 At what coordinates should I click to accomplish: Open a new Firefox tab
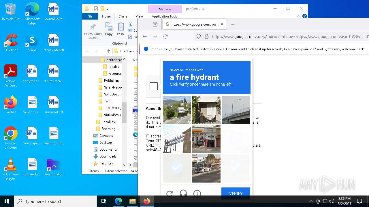[x=233, y=24]
